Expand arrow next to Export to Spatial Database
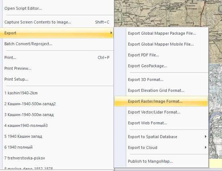The height and width of the screenshot is (171, 222). [206, 136]
